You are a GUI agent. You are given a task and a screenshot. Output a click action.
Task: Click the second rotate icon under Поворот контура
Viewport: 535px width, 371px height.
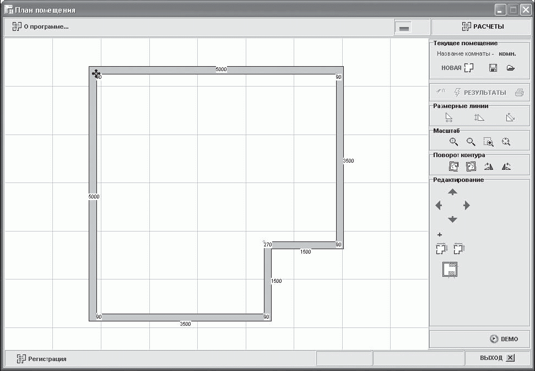pyautogui.click(x=471, y=166)
